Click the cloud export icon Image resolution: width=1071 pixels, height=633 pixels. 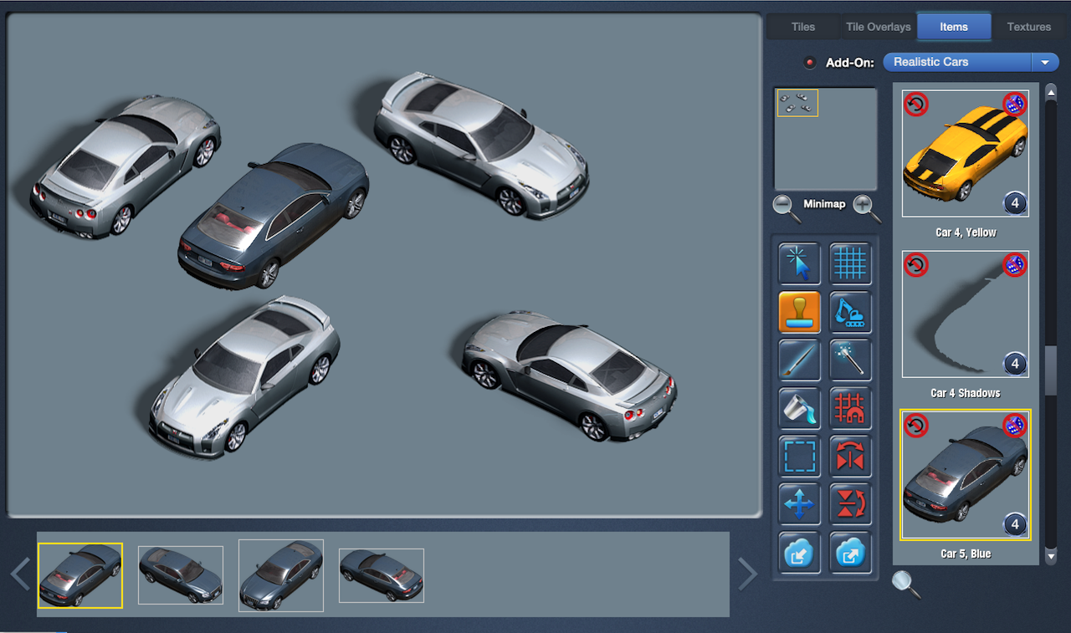point(850,553)
